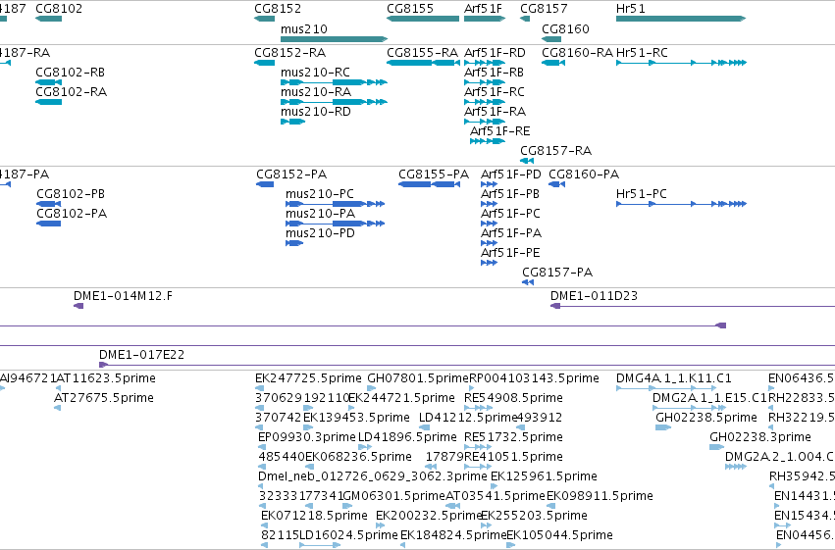Click the EK200232.5prime EST label
The image size is (835, 550).
[429, 517]
